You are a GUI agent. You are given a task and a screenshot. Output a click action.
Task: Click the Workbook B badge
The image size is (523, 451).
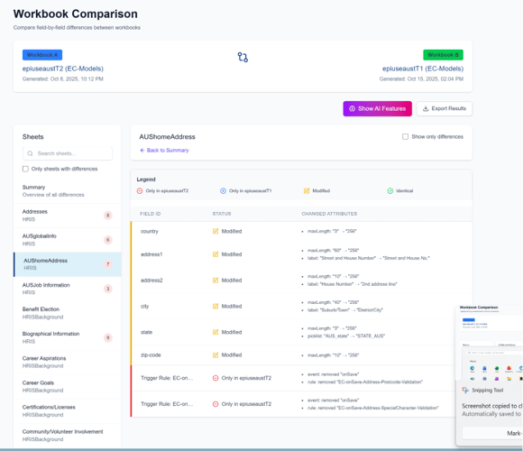pos(443,55)
